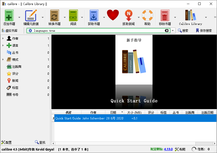The image size is (217, 153).
Task: Click the 移除书籍 (Remove books) icon
Action: click(x=165, y=16)
